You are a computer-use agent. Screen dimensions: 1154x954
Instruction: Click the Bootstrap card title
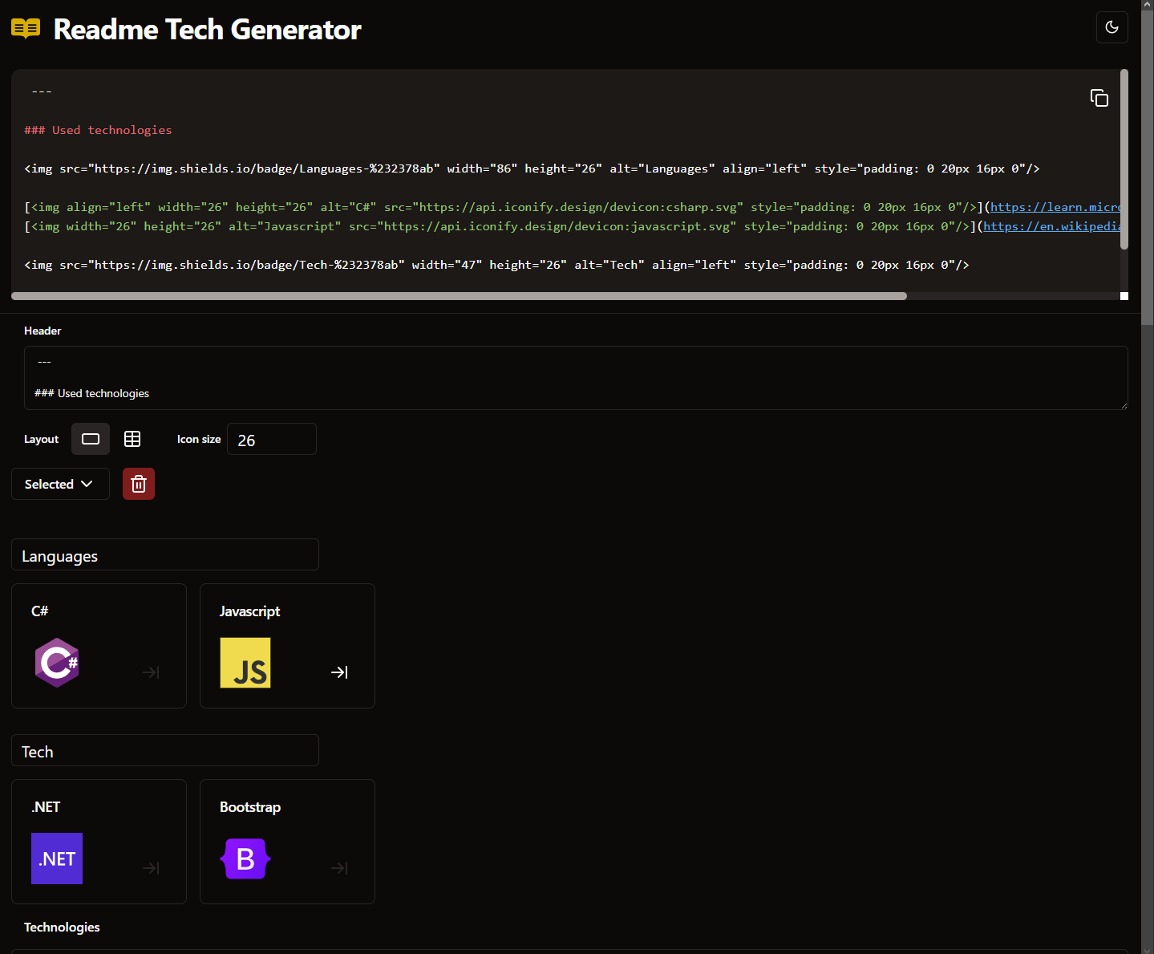coord(250,807)
